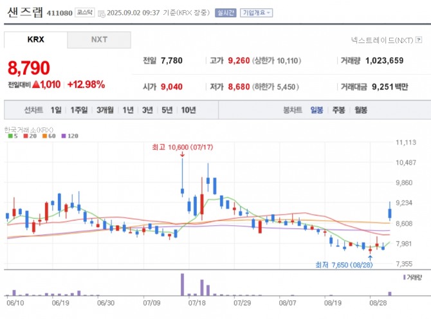This screenshot has height=319, width=431.
Task: Click the orange 60-day moving average swatch
Action: [44, 136]
